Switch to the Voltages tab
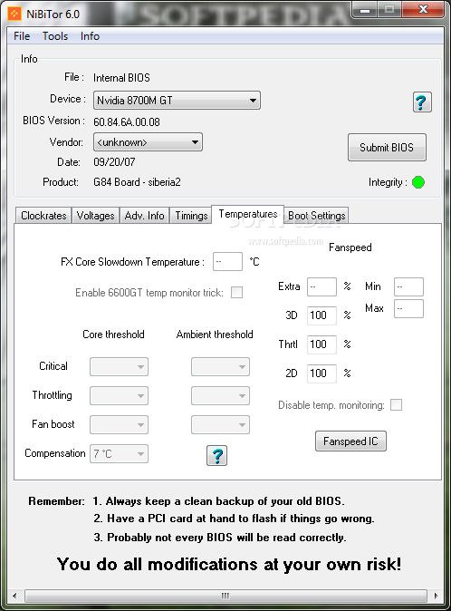The height and width of the screenshot is (611, 451). [95, 216]
